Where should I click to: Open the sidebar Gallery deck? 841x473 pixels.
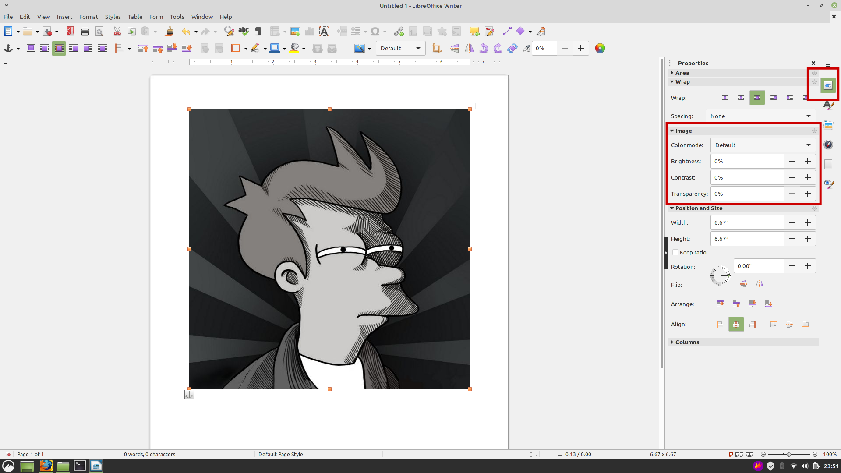click(828, 126)
